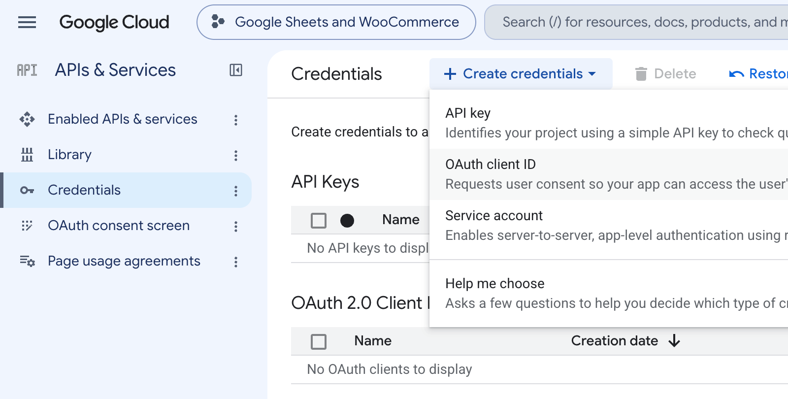This screenshot has width=788, height=399.
Task: Click the Library shelf icon
Action: 27,155
